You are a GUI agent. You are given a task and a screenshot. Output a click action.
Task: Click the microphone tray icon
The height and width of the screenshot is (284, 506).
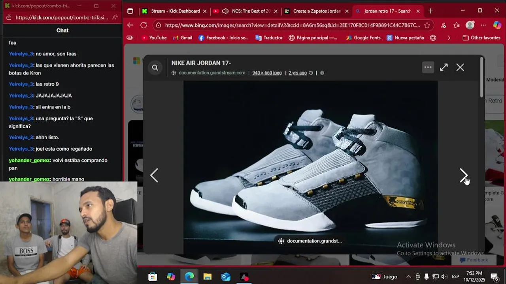(x=427, y=277)
